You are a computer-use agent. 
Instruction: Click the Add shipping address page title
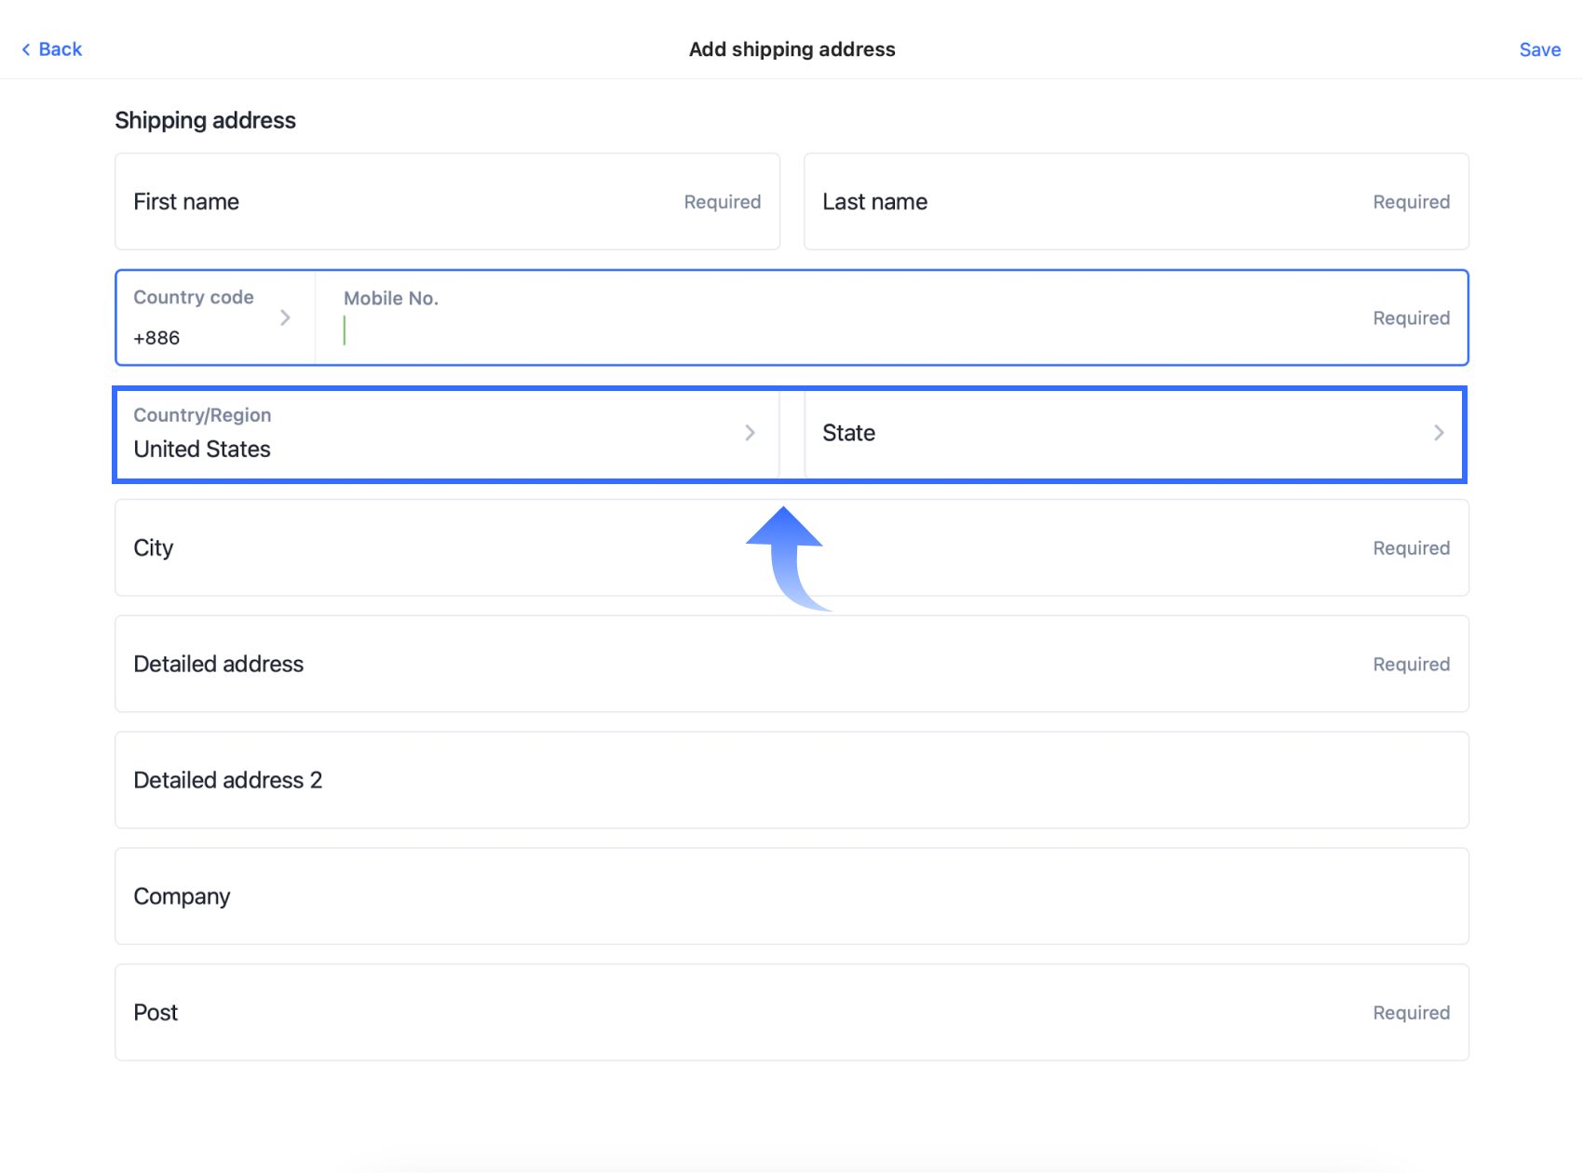click(791, 49)
